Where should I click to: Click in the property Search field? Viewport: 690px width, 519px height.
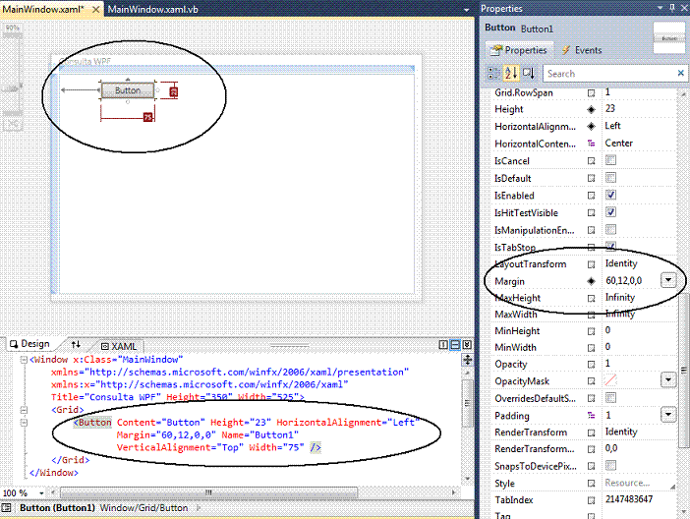(609, 74)
